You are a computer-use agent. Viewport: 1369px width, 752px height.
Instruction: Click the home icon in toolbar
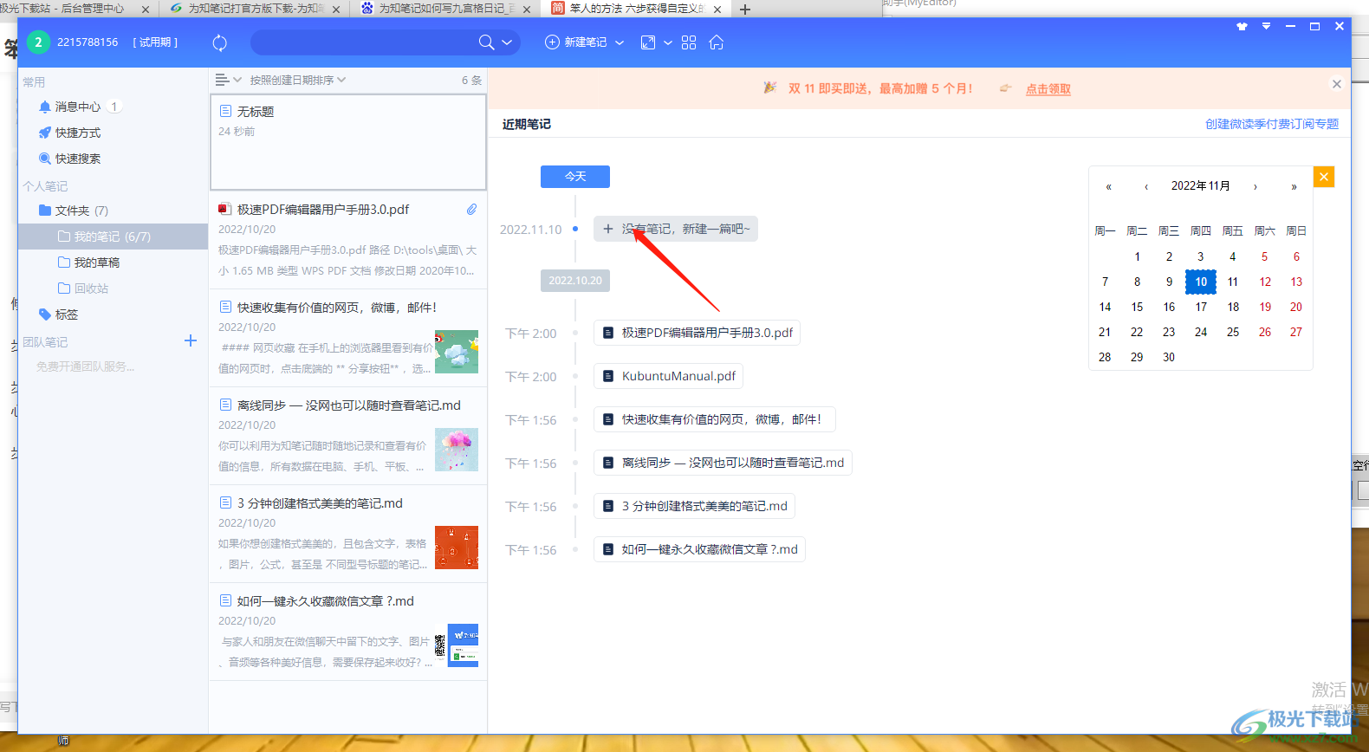click(717, 42)
